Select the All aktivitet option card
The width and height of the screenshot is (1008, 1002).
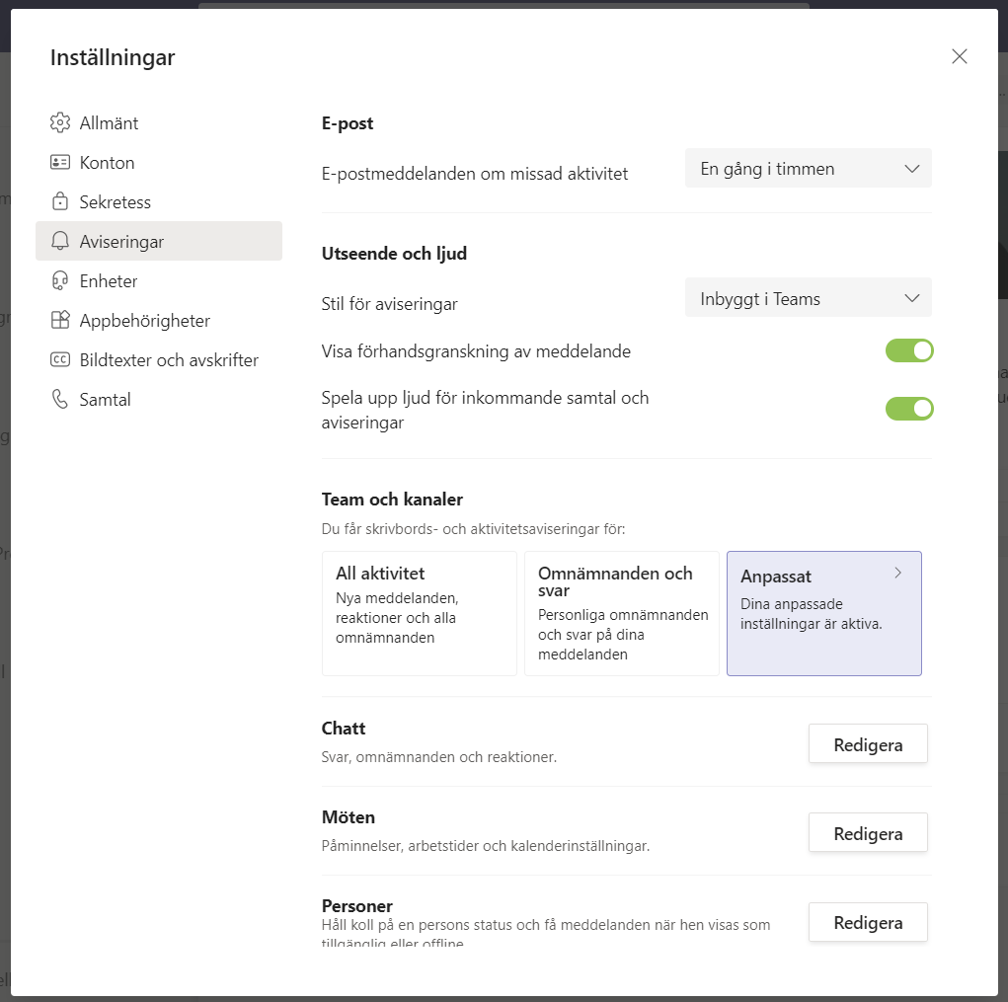[420, 613]
